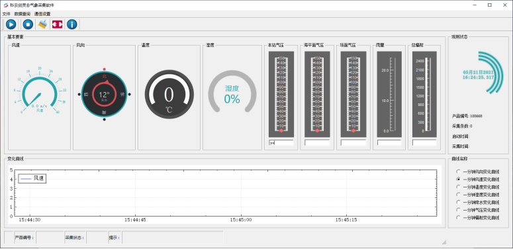Click the application logo in the title bar

[x=5, y=5]
